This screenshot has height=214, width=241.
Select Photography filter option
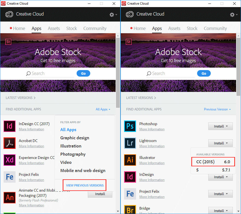73,154
